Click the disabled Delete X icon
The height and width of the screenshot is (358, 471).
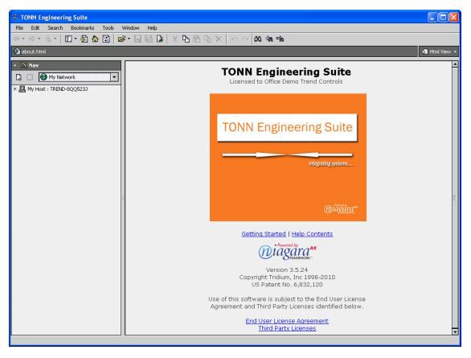tap(219, 39)
